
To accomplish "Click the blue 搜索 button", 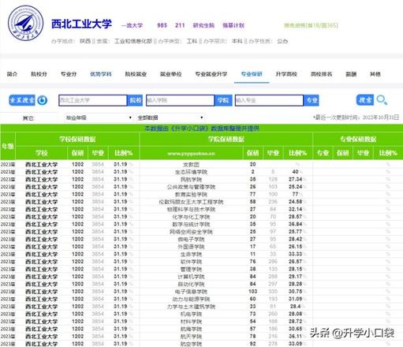I will [x=365, y=100].
